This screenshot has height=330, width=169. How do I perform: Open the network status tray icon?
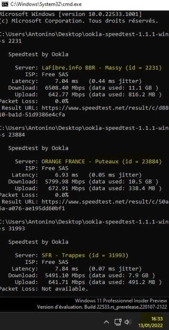point(118,322)
